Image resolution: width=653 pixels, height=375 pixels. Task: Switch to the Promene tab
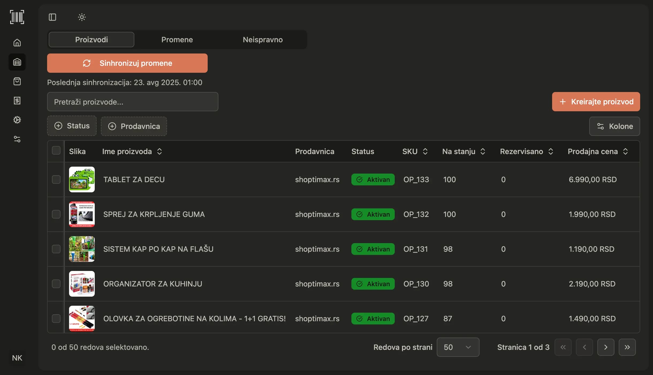[177, 40]
